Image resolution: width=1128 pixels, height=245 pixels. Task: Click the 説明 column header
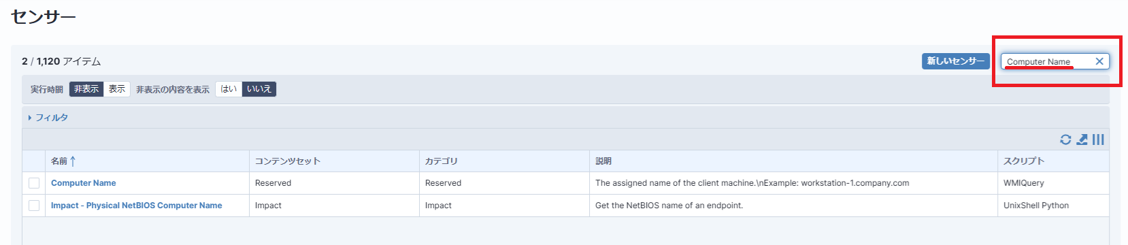pos(603,161)
